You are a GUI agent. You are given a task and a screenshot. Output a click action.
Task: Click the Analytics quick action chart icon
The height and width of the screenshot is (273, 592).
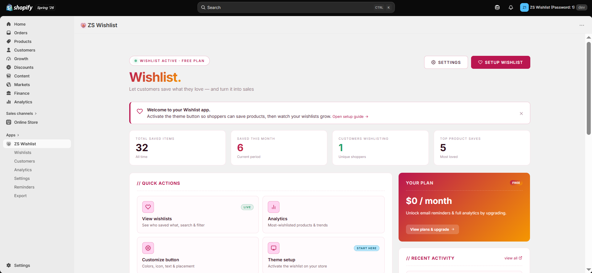click(274, 207)
